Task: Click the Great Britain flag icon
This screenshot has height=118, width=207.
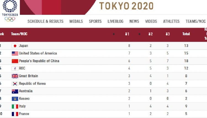Action: click(15, 76)
